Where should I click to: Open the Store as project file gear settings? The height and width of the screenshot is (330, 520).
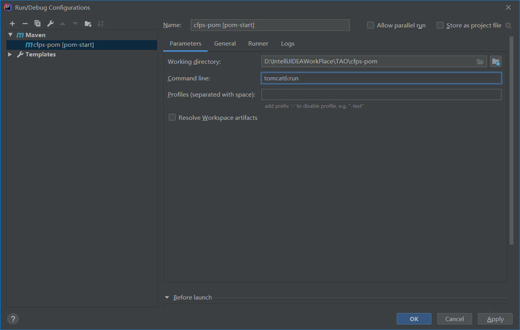coord(508,26)
